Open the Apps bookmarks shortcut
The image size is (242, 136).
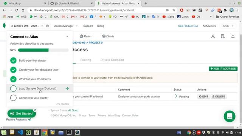point(8,17)
